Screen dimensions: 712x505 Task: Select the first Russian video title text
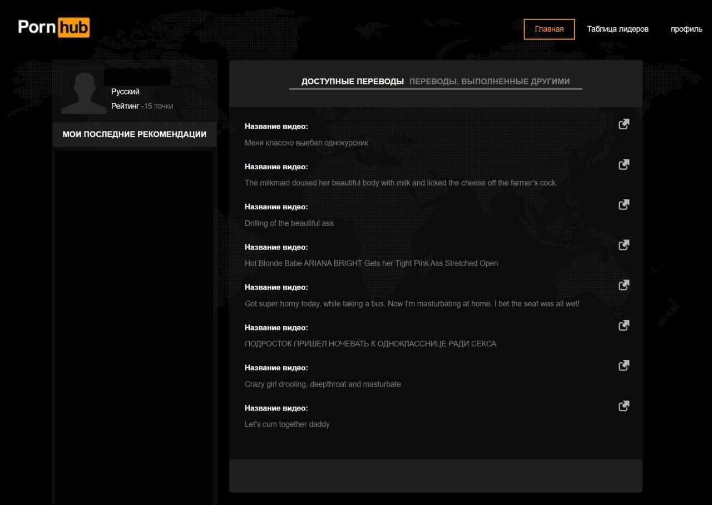pos(306,143)
